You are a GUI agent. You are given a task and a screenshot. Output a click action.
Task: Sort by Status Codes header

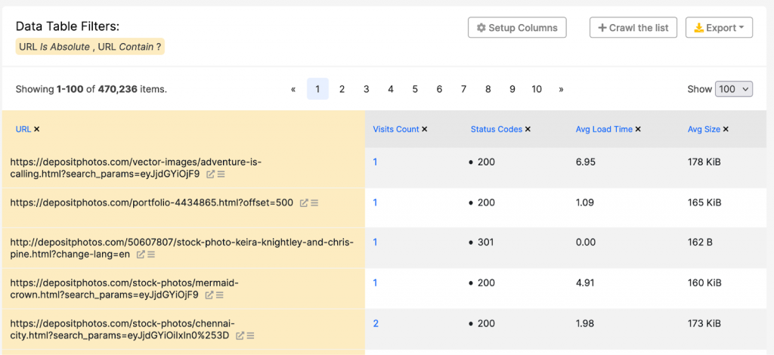click(496, 129)
